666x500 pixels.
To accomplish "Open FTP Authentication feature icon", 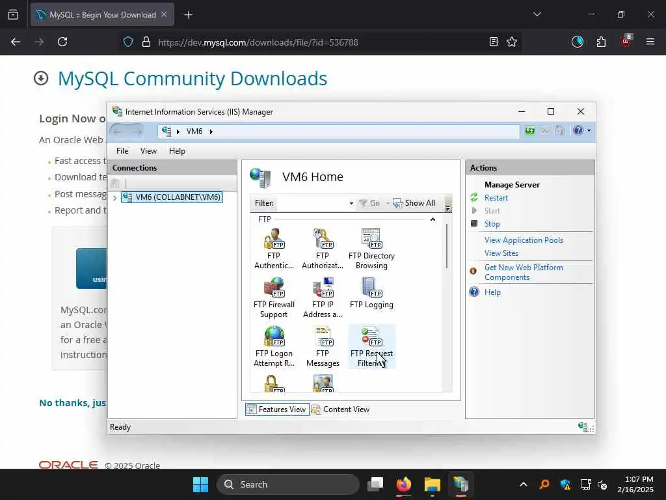I will (274, 249).
